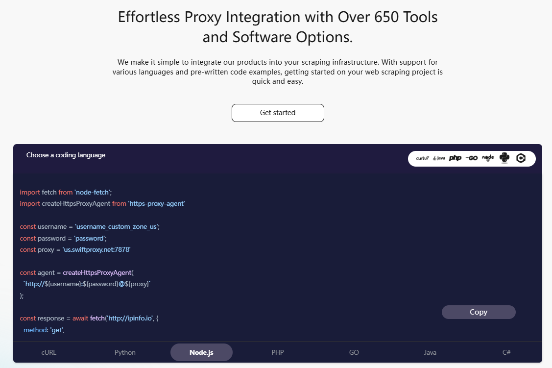Click the Get started button
This screenshot has height=368, width=552.
278,113
